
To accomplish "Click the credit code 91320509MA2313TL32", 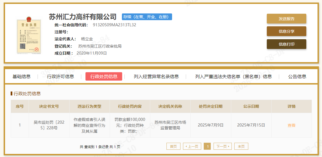I will [x=114, y=25].
